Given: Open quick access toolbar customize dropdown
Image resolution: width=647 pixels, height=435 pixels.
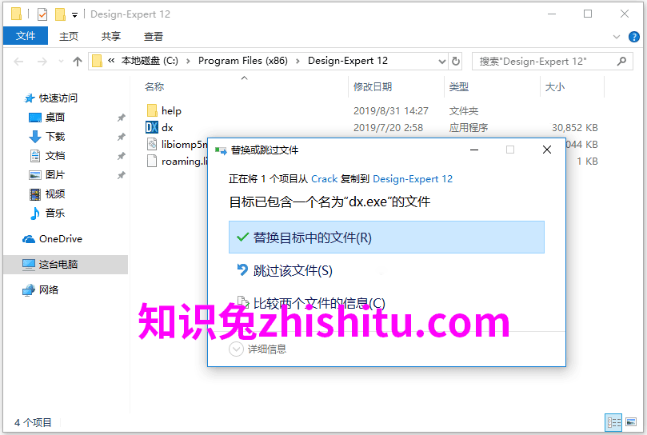Looking at the screenshot, I should tap(74, 15).
